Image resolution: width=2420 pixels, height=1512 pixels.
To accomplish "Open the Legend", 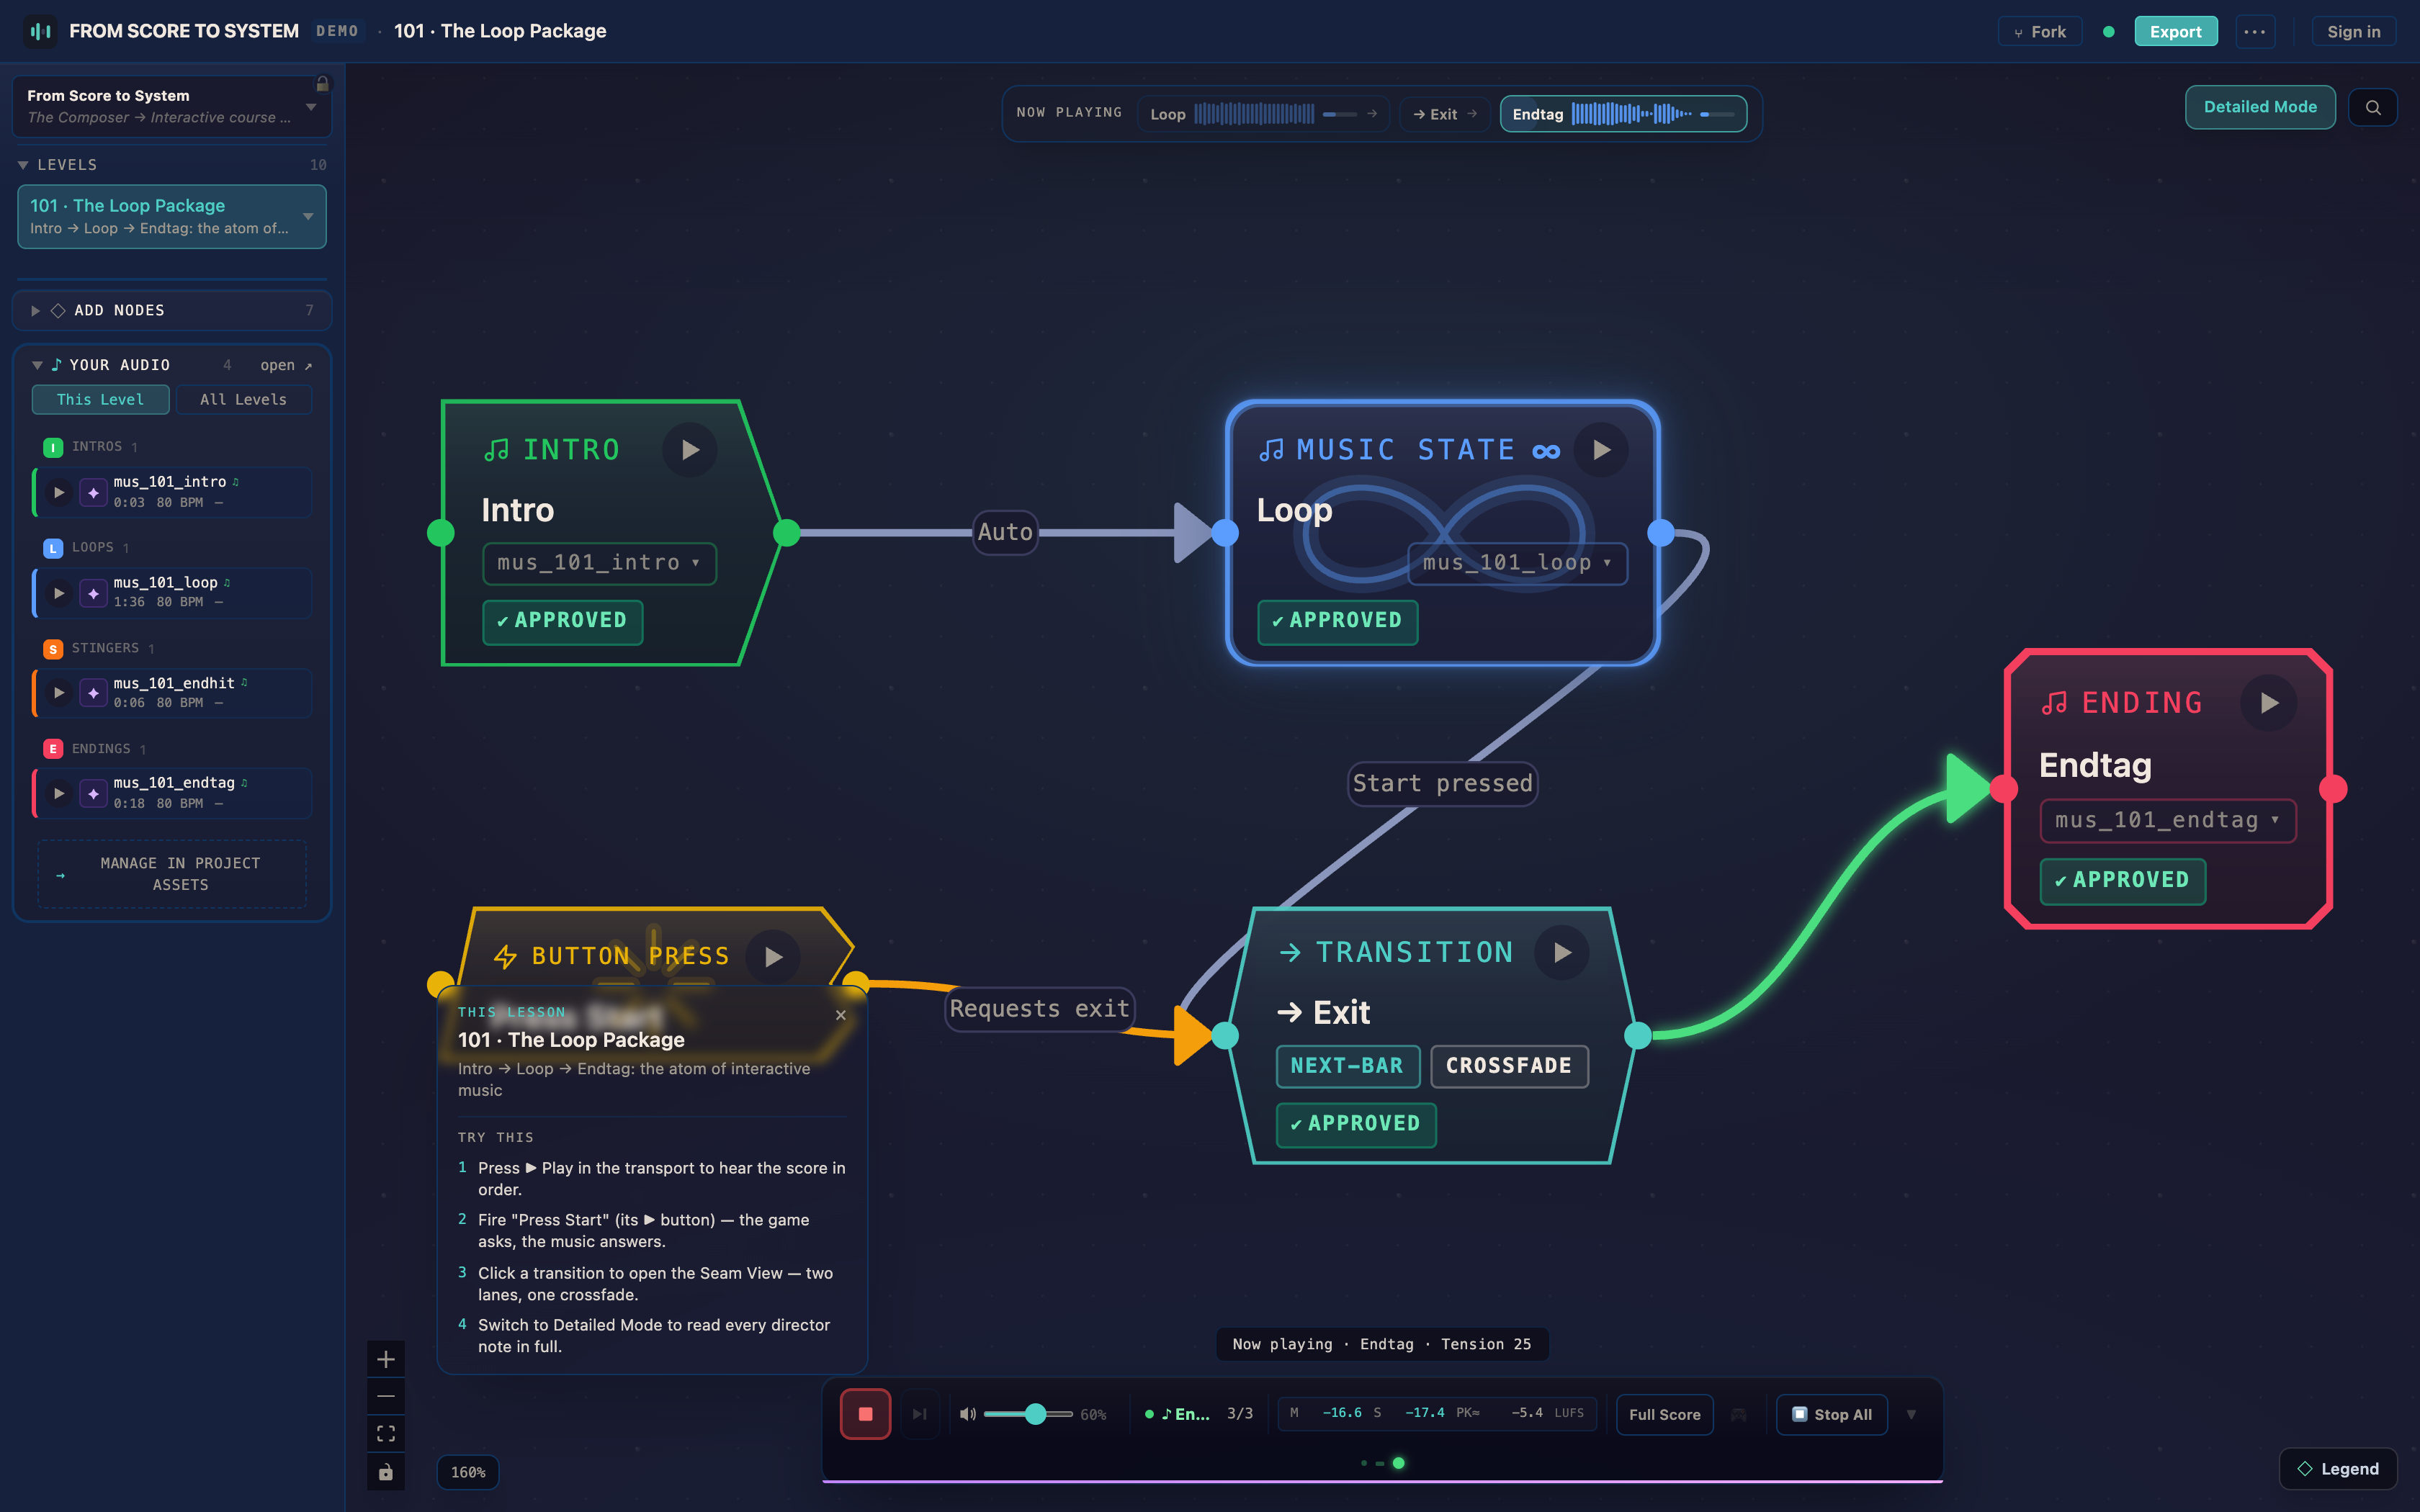I will tap(2337, 1468).
